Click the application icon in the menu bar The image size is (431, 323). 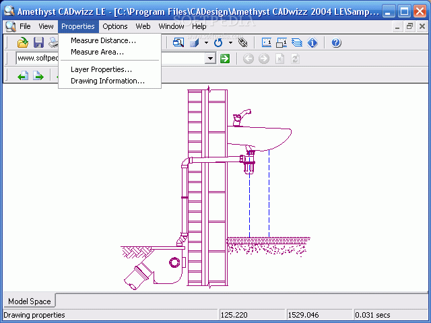11,26
